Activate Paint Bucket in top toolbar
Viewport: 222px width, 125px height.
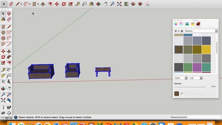point(92,4)
